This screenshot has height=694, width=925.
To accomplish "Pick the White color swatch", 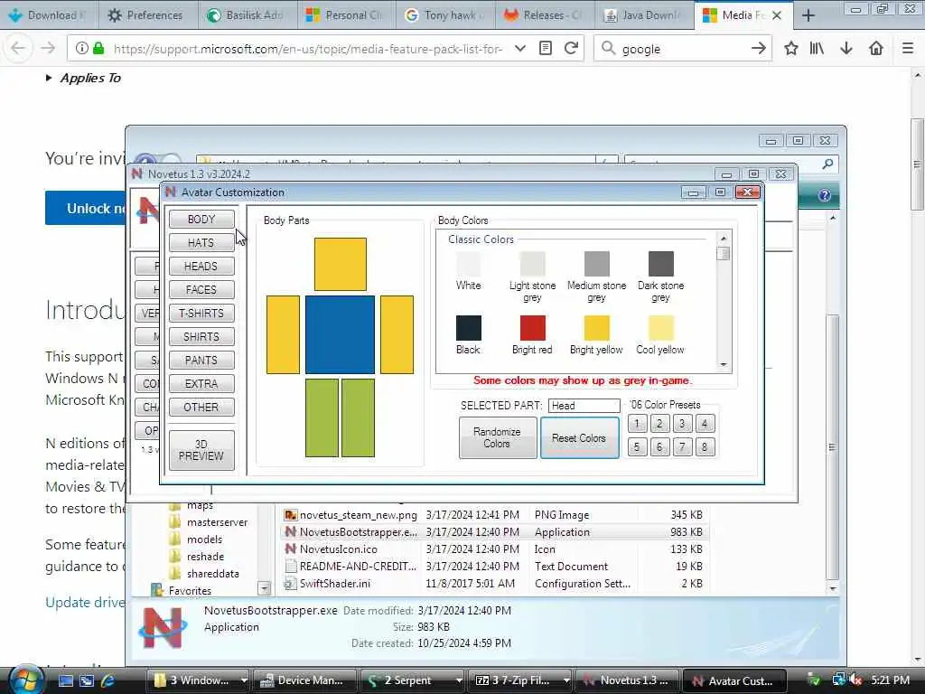I will pyautogui.click(x=469, y=264).
